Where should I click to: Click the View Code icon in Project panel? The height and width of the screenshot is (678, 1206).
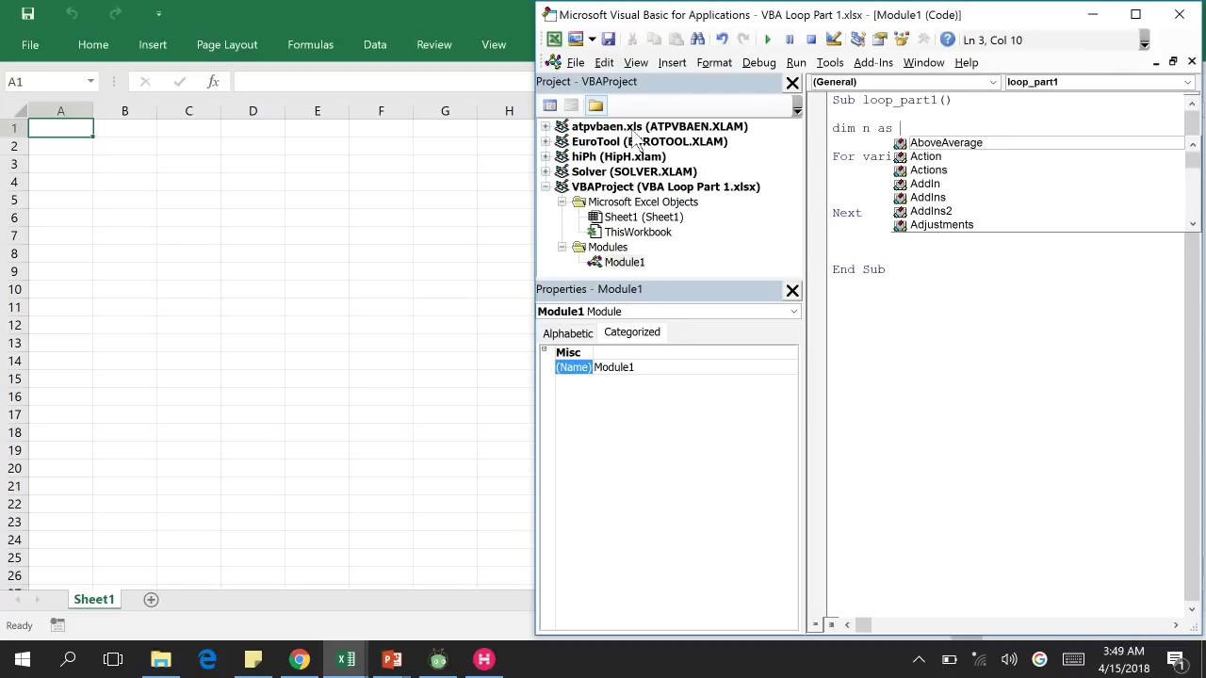(x=550, y=105)
